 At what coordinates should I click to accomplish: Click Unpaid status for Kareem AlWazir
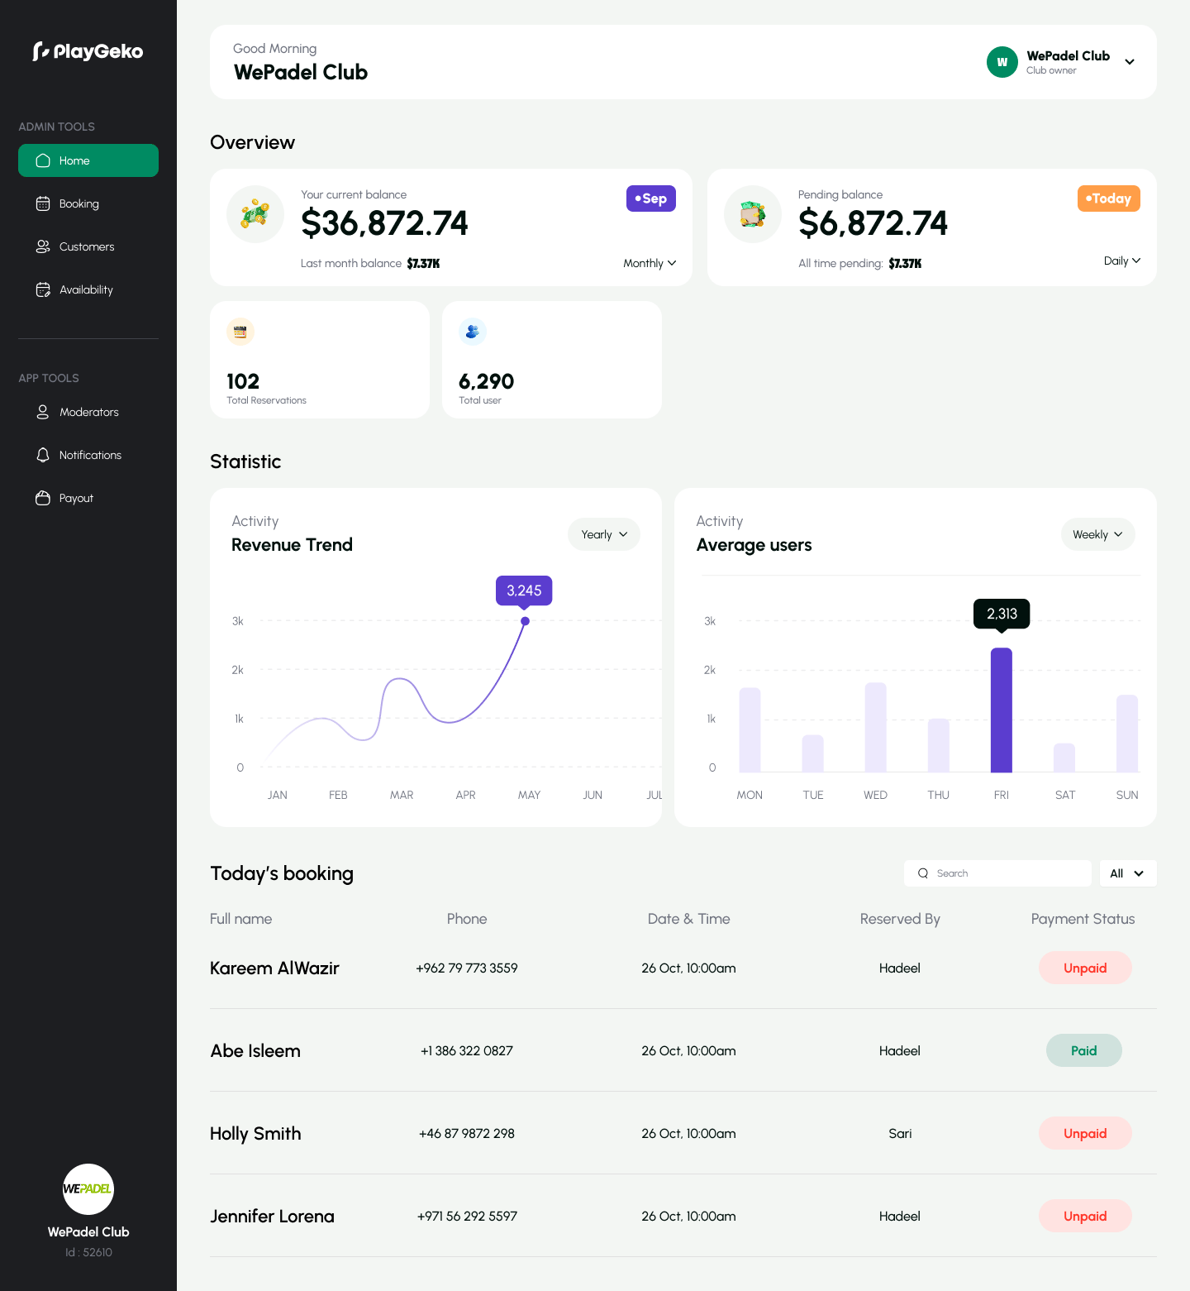click(x=1085, y=968)
